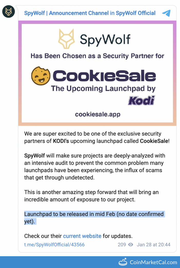Click the purple Kodi logo
Screen dimensions: 180x268
141,100
